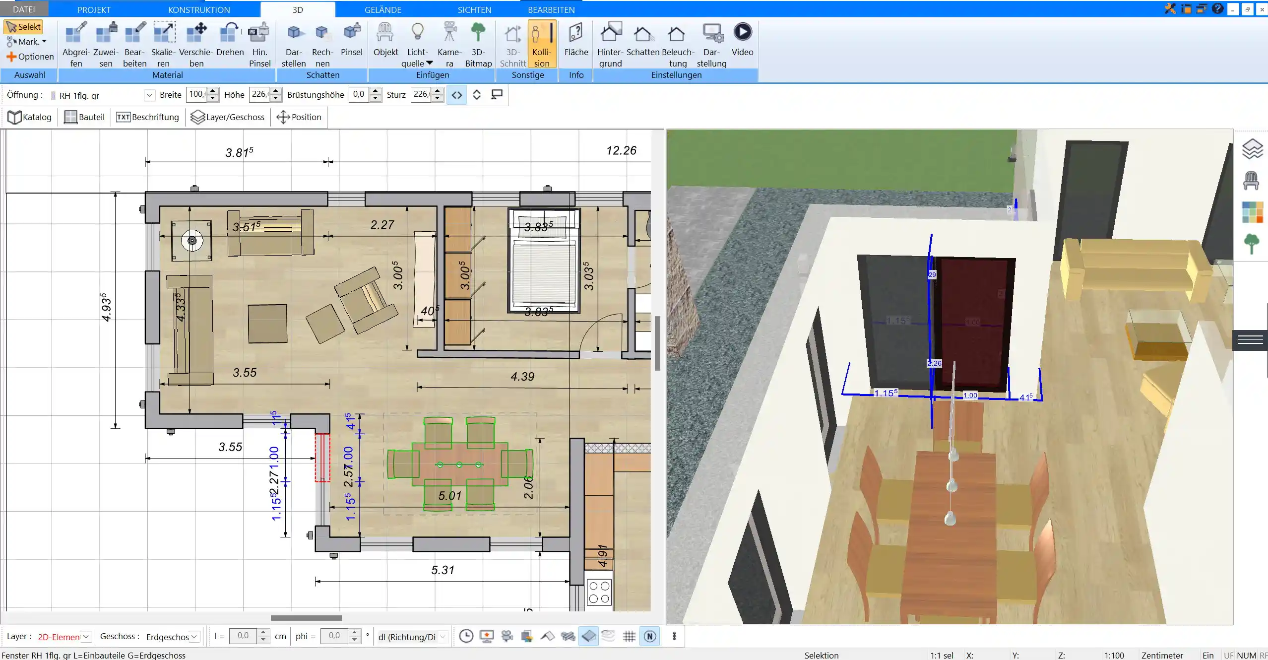Open the DATEI menu
Screen dimensions: 1268x660
(x=24, y=9)
